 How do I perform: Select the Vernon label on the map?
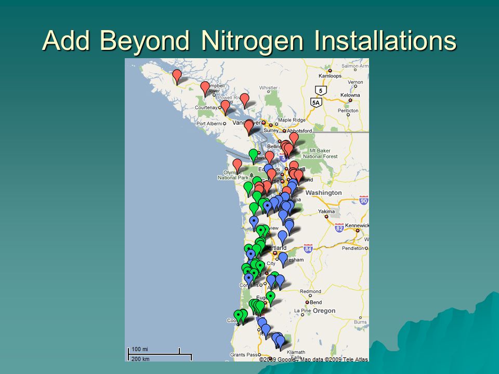click(356, 82)
